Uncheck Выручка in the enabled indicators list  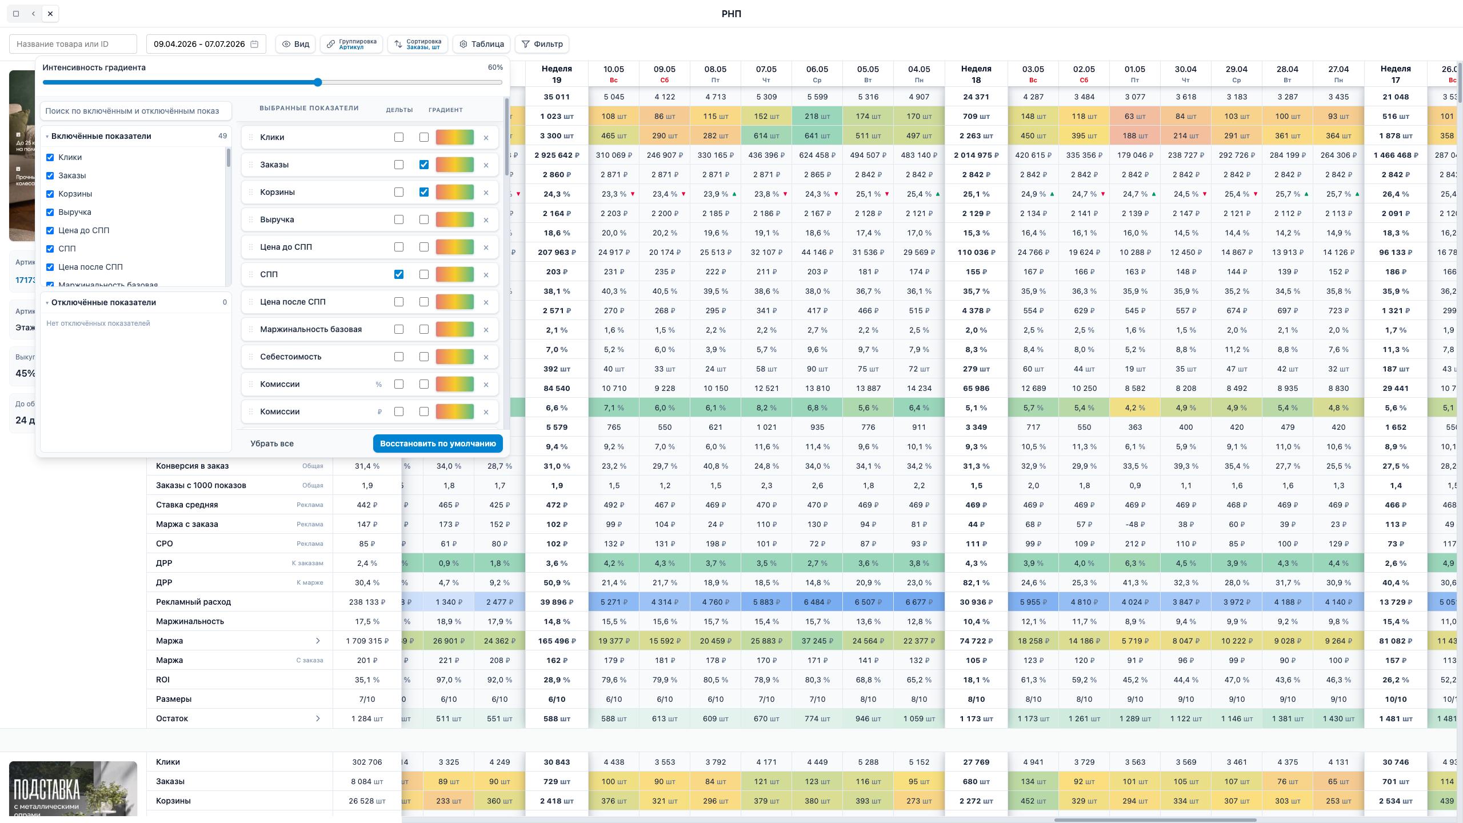(50, 212)
